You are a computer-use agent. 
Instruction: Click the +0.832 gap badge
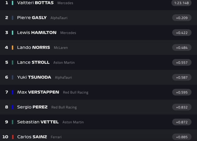182,107
